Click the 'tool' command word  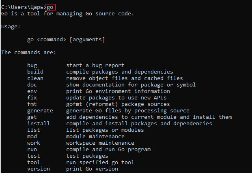(x=34, y=162)
